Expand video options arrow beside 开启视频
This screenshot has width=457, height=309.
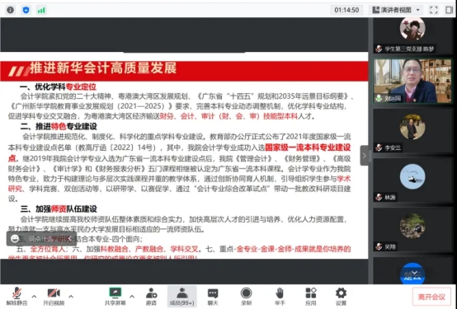point(71,297)
